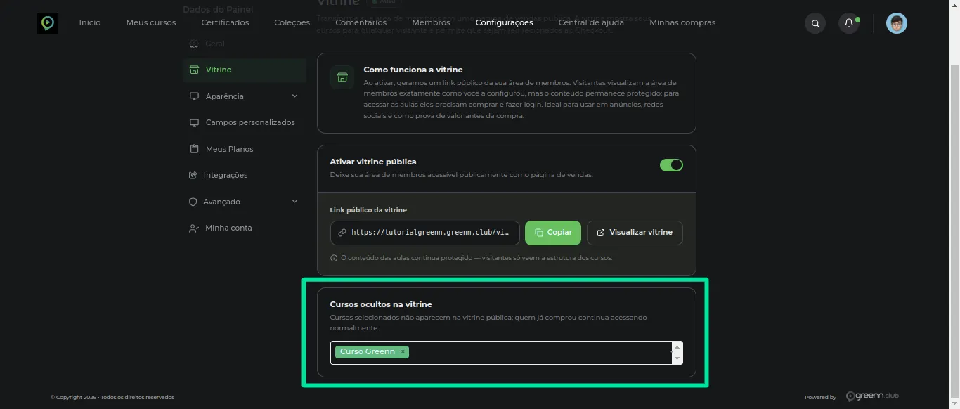Click the Greenn play logo icon
Image resolution: width=960 pixels, height=409 pixels.
[48, 23]
